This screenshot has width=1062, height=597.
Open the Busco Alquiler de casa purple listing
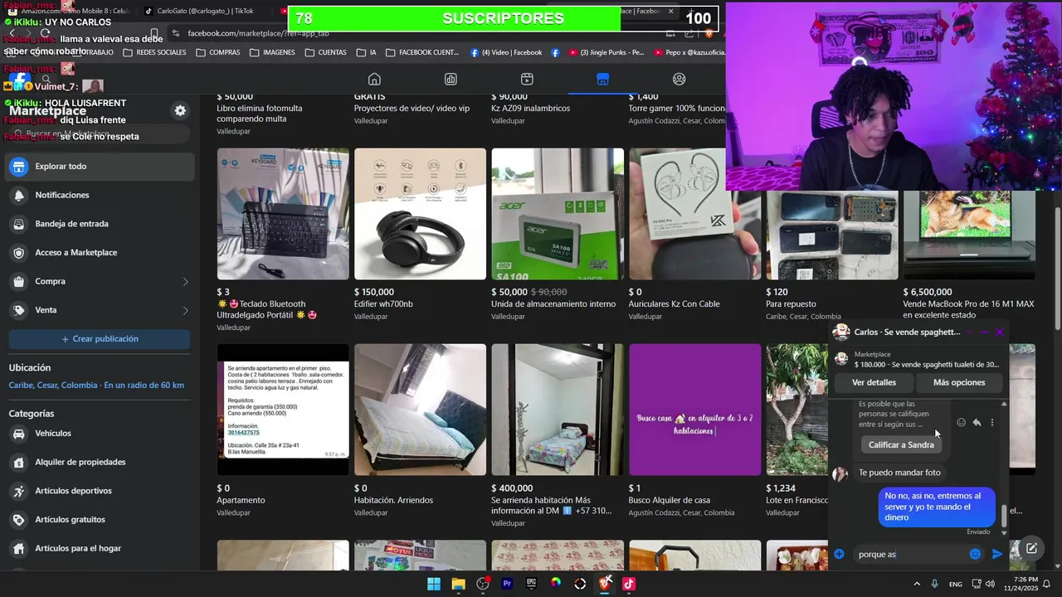(694, 410)
